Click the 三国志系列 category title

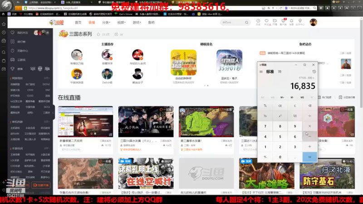tap(80, 34)
